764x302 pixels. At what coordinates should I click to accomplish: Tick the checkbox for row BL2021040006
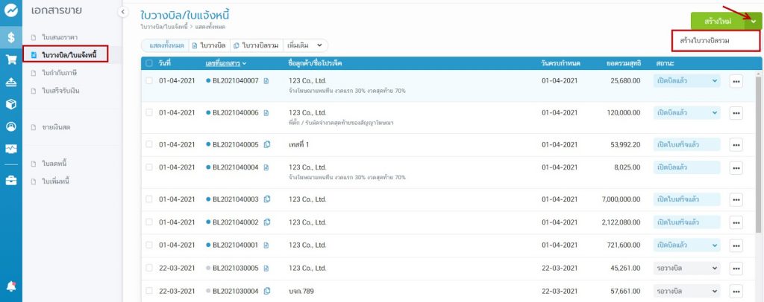pyautogui.click(x=149, y=113)
